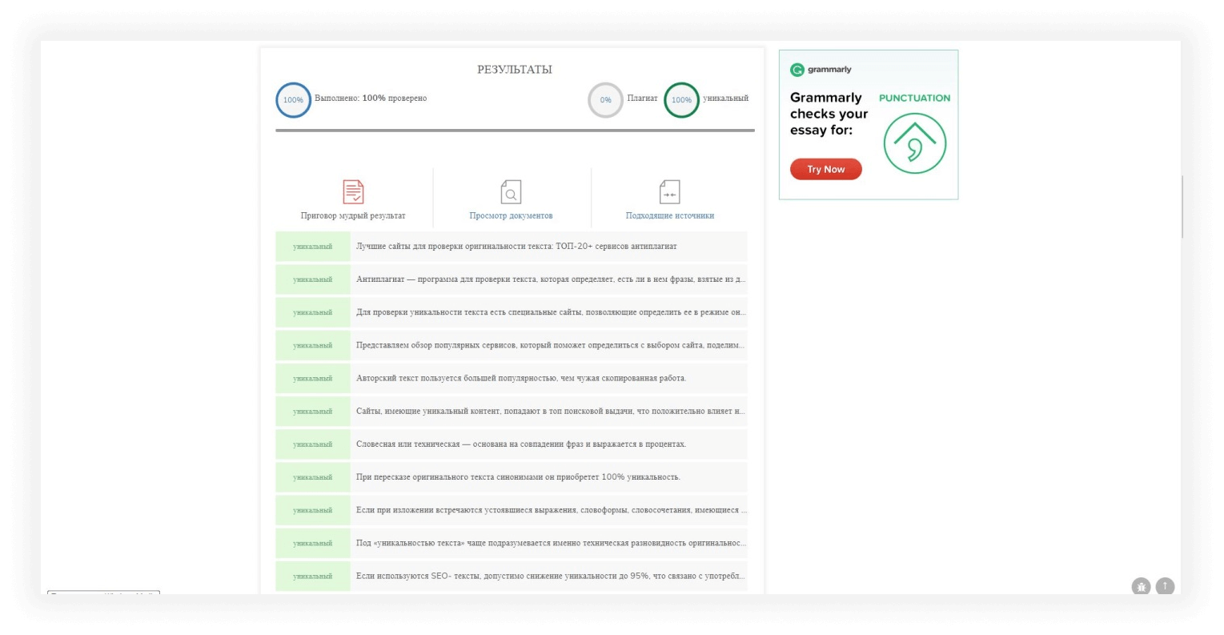Select row 'Если используются SEO- тексты'
Screen dimensions: 1224x635
[x=512, y=576]
